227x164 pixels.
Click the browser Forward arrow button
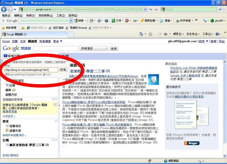point(10,10)
